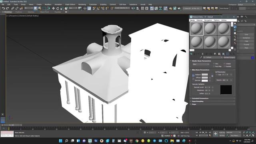Open the Material Editor from main toolbar

point(165,8)
